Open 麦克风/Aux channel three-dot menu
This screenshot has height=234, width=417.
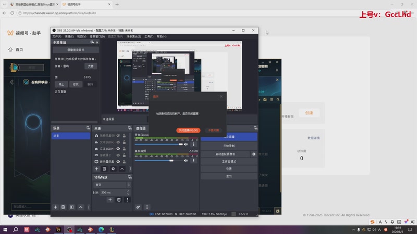[193, 145]
